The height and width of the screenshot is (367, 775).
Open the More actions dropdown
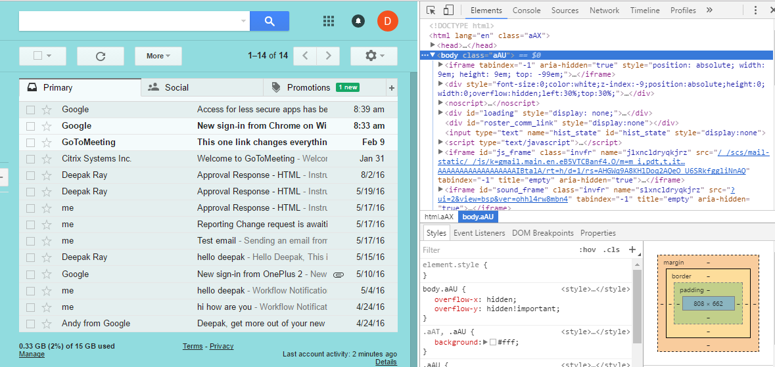(158, 56)
